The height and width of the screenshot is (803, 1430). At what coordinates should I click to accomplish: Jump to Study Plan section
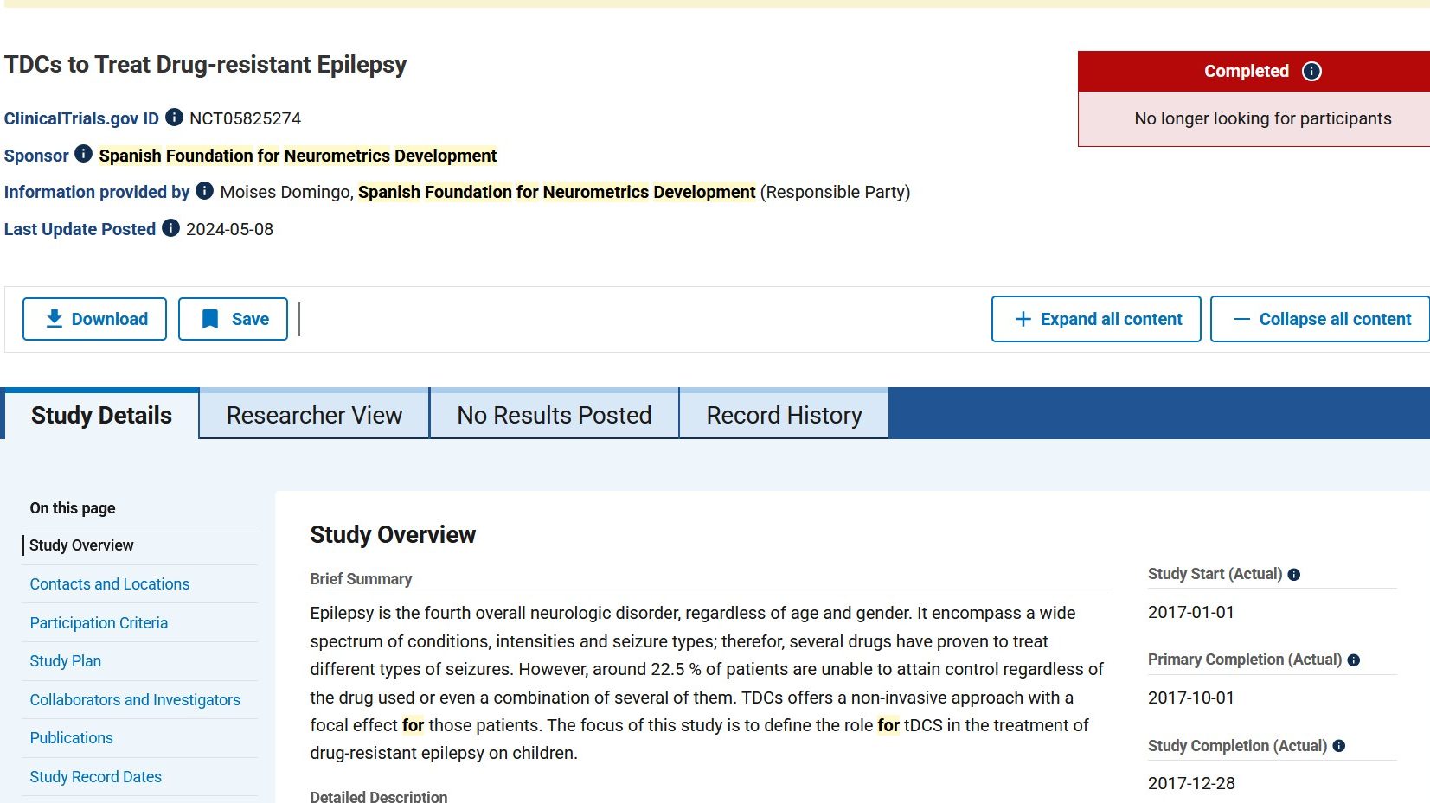click(x=65, y=661)
